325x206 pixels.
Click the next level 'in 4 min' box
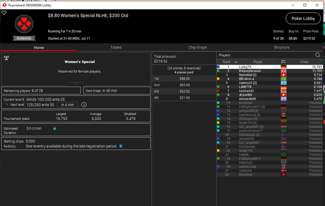[x=68, y=105]
